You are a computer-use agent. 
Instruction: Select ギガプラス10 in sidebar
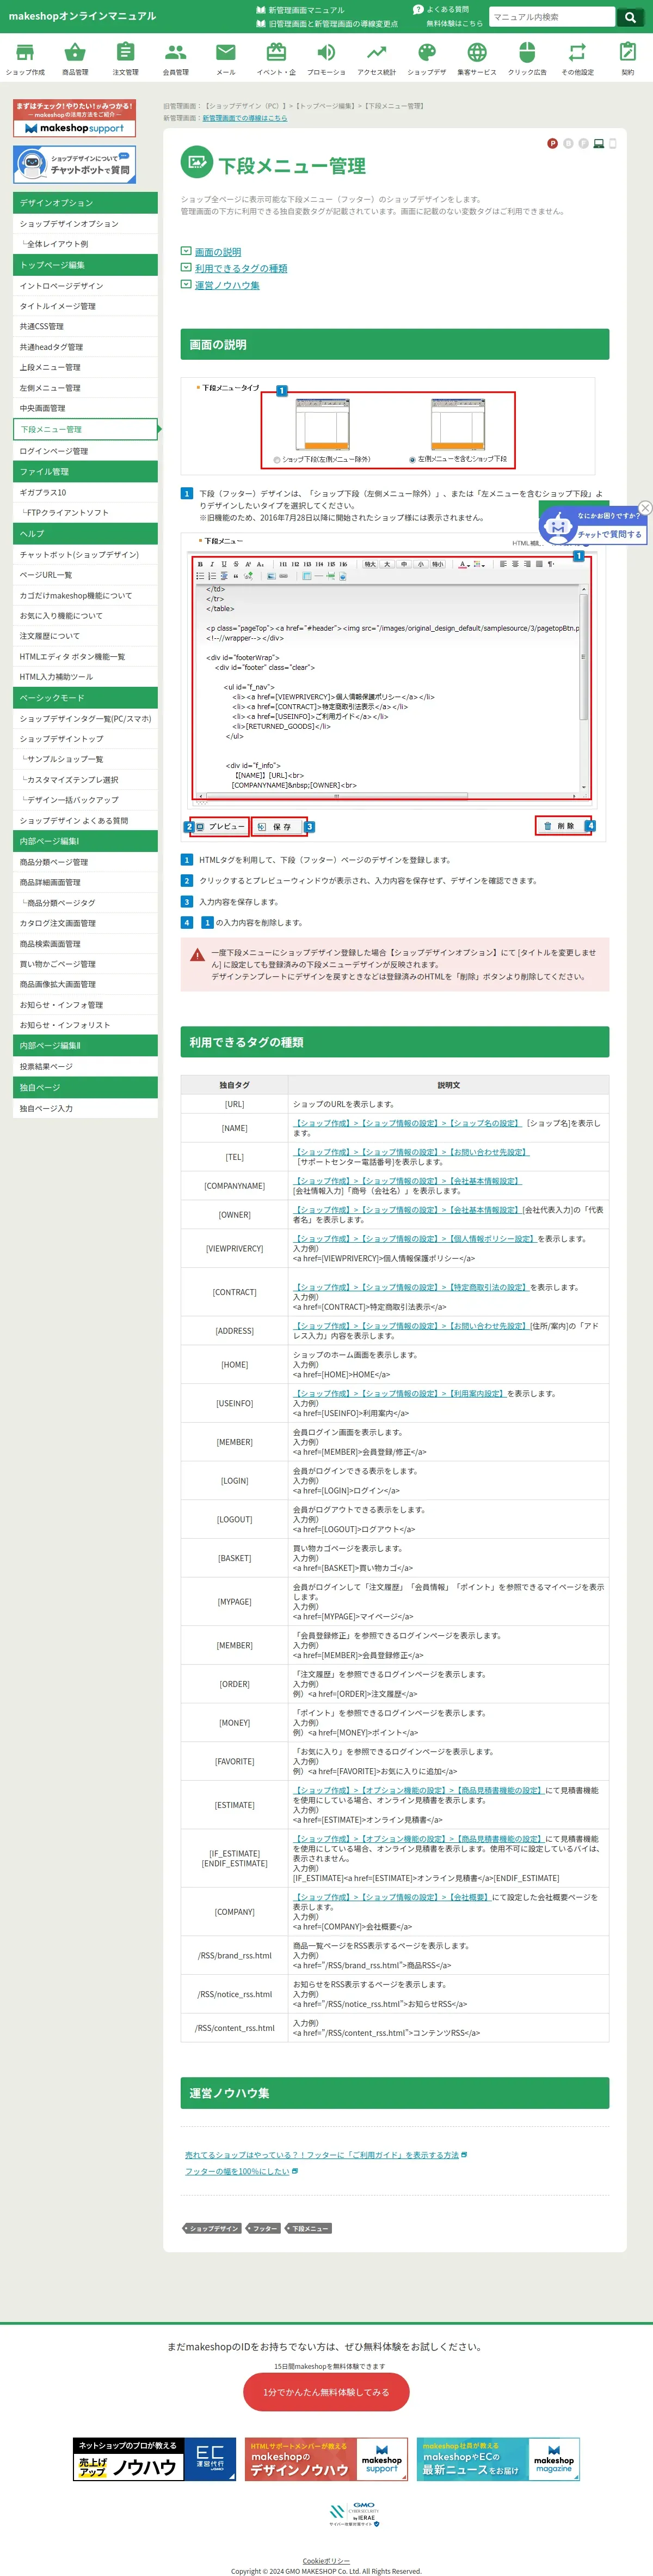(85, 492)
